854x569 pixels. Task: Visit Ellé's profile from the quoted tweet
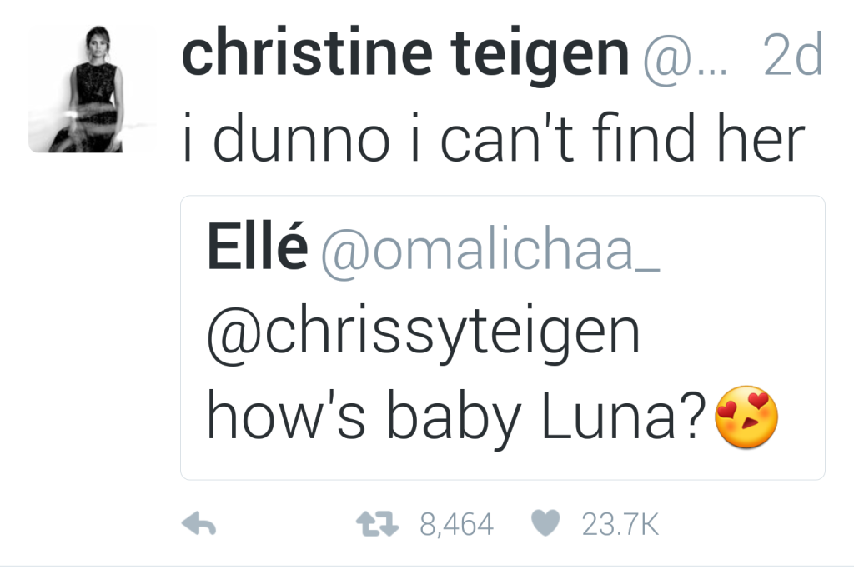[x=257, y=246]
